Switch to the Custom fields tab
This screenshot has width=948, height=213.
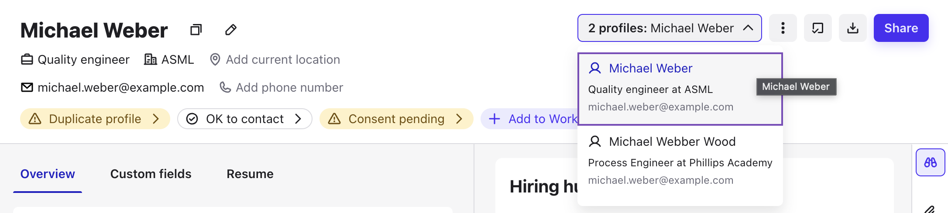pos(151,174)
